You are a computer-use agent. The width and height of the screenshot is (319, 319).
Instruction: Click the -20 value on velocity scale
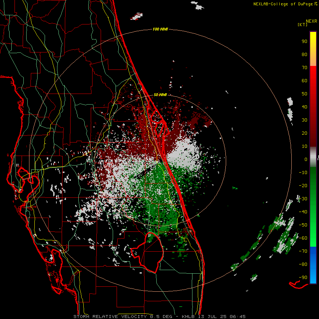point(303,186)
